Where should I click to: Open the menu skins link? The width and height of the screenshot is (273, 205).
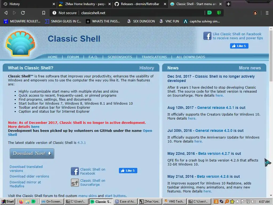click(x=87, y=196)
